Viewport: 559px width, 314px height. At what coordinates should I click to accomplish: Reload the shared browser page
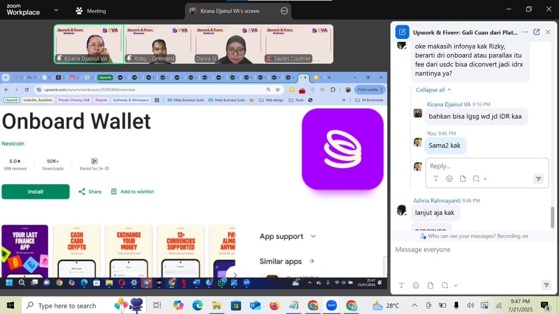coord(27,89)
